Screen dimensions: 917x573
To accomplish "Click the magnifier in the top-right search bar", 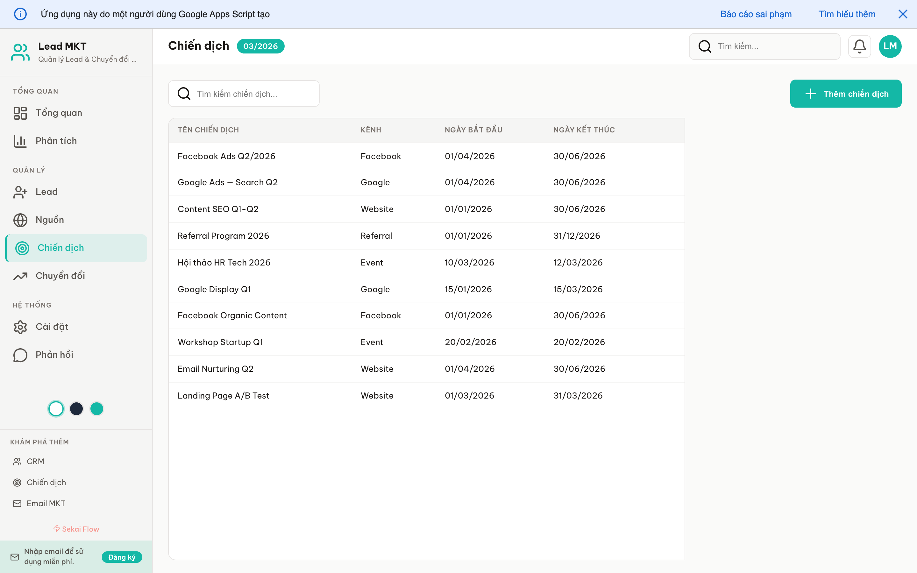I will click(x=705, y=46).
